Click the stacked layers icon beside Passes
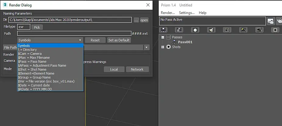The image size is (282, 126). [x=168, y=37]
